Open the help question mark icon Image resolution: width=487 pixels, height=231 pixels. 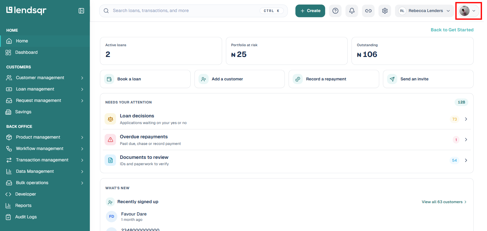point(335,11)
